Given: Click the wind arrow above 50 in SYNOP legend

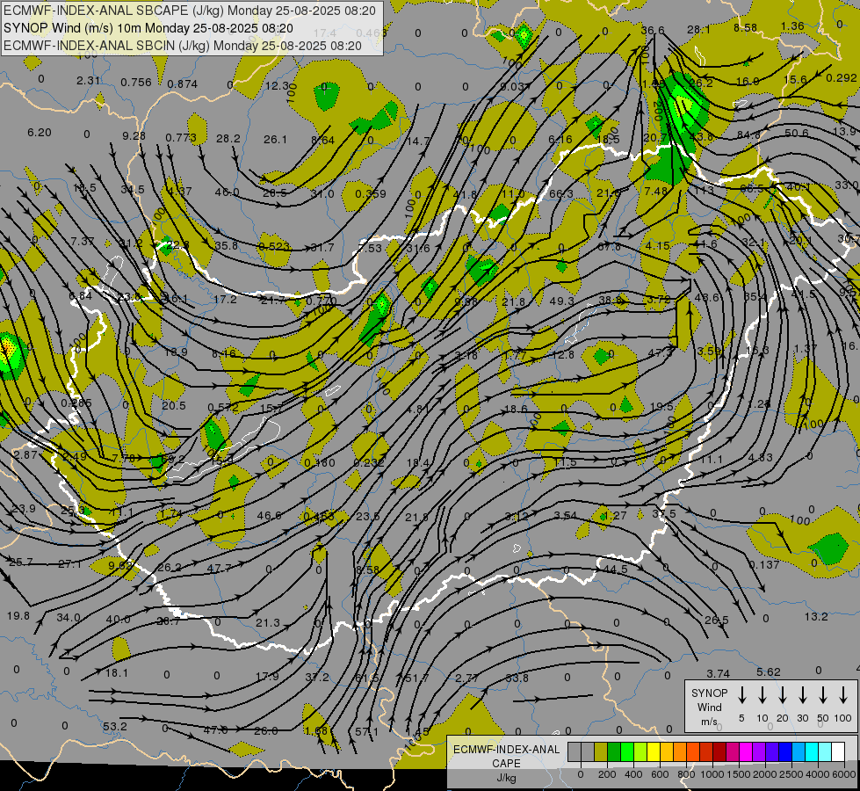Looking at the screenshot, I should tap(823, 694).
